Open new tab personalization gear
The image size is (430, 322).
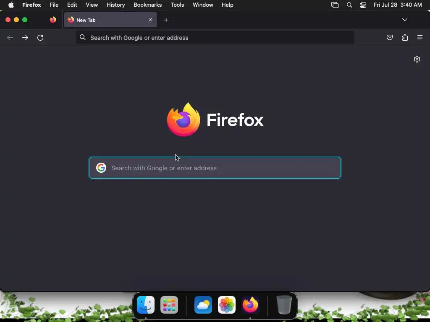click(x=417, y=59)
